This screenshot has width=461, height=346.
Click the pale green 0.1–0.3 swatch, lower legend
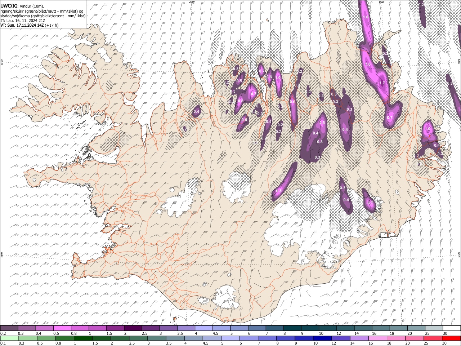coord(9,338)
